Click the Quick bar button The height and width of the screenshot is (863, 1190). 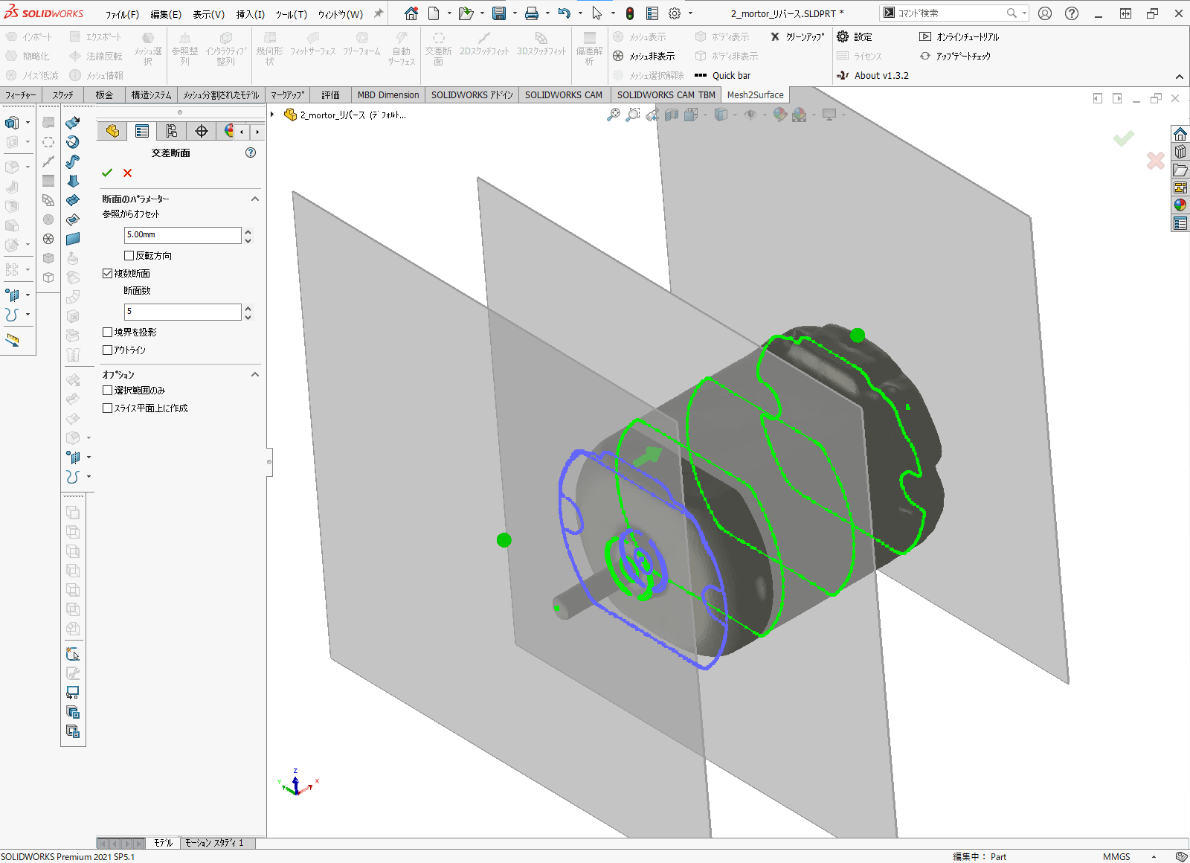pos(722,75)
